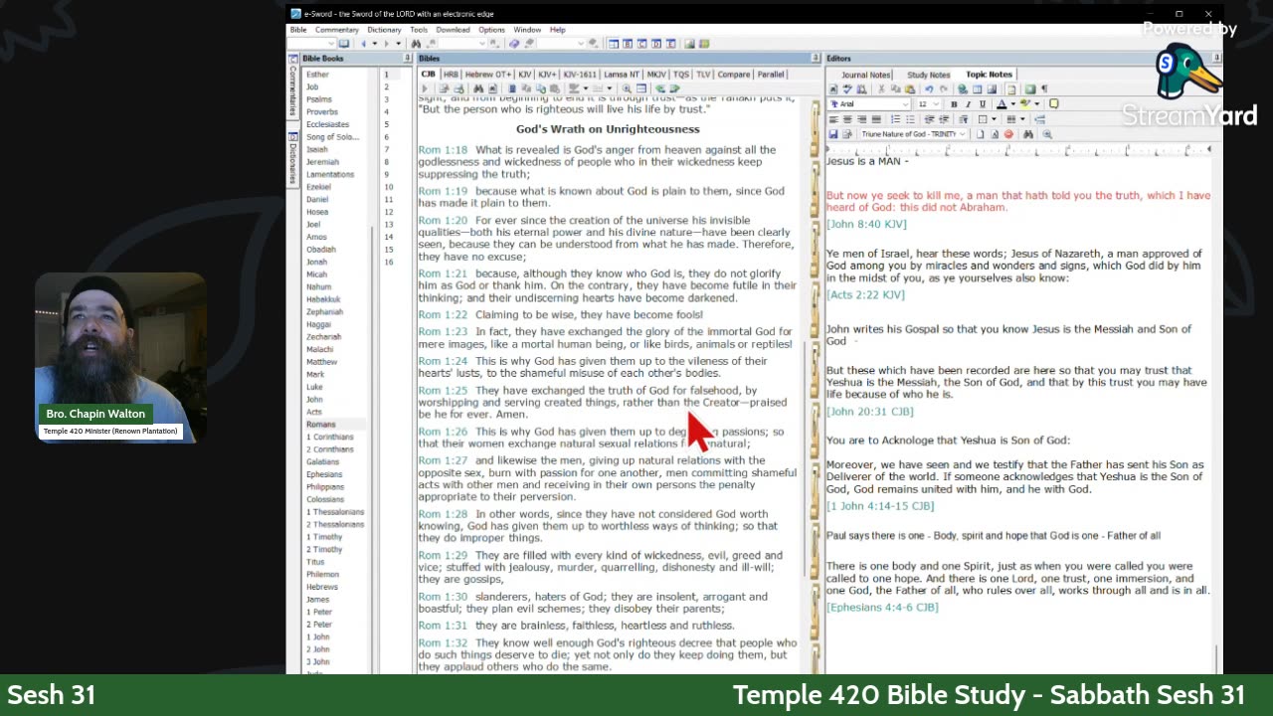1273x716 pixels.
Task: Click the magnifier zoom icon in Editors toolbar
Action: [1047, 134]
